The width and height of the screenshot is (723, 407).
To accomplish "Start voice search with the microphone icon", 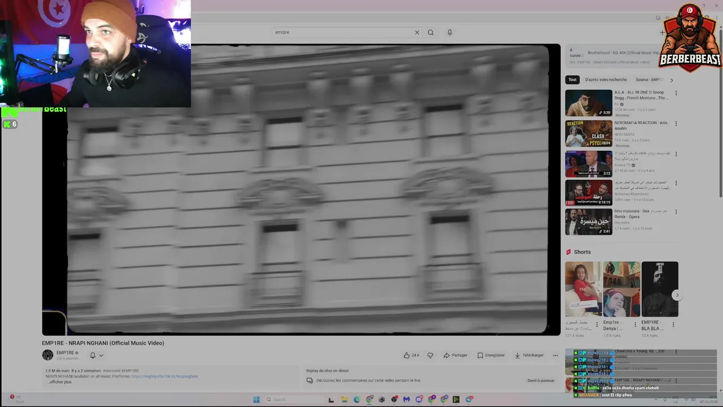I will (450, 32).
